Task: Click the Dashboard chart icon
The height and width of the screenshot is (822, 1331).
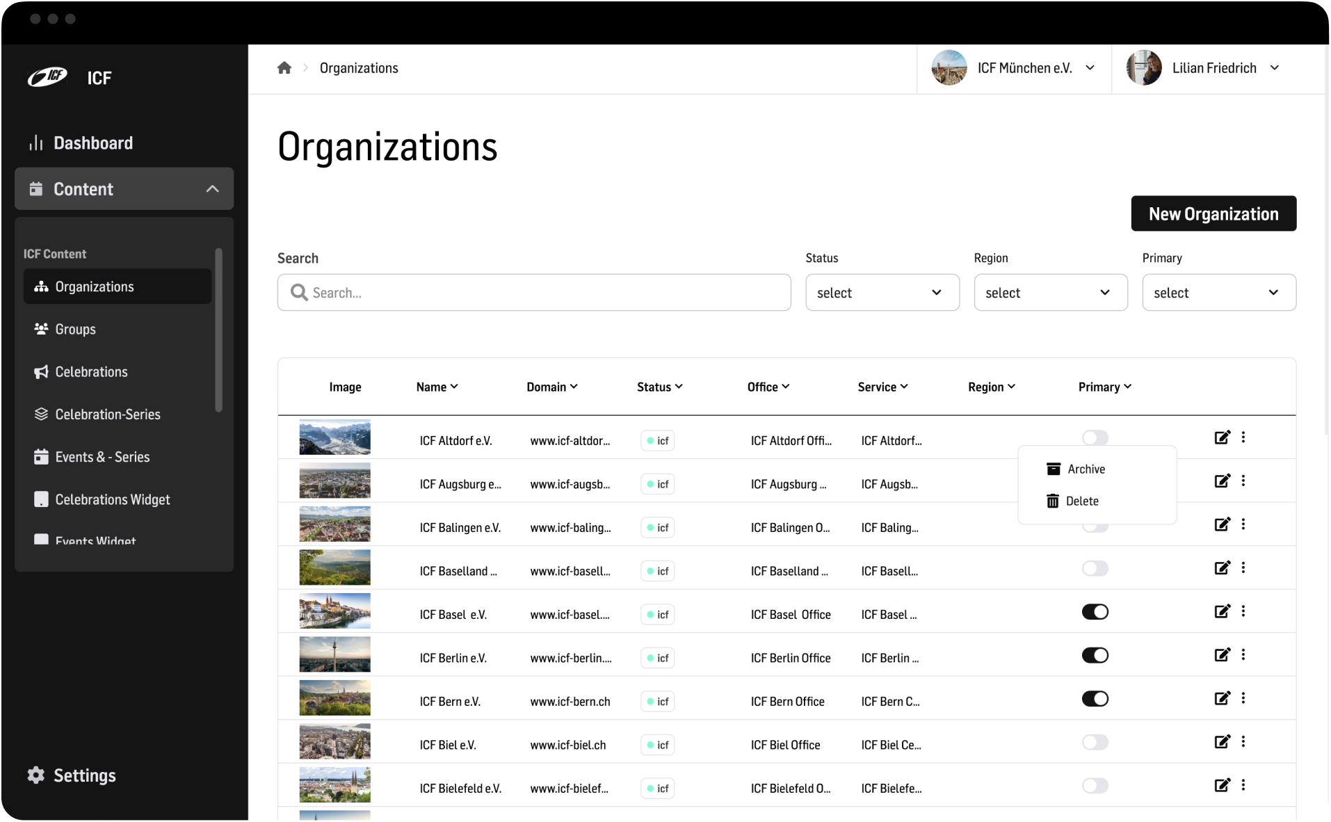Action: tap(36, 143)
